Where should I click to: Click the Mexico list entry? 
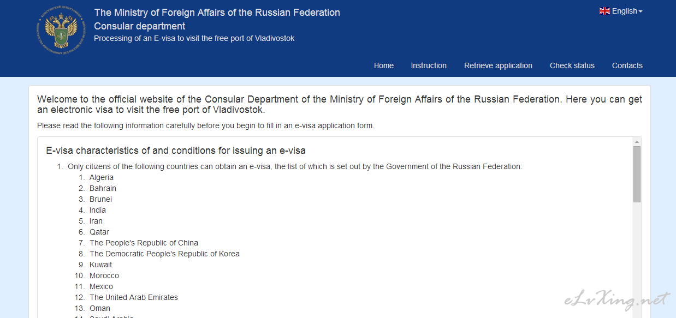coord(101,286)
